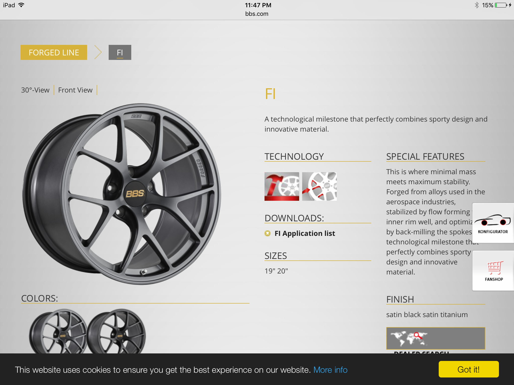Click the satin black satin titanium text
This screenshot has width=514, height=385.
tap(427, 315)
